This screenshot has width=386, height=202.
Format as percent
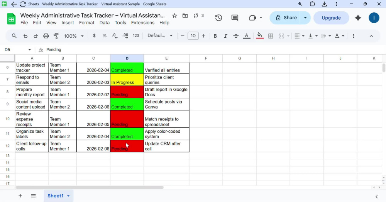pyautogui.click(x=105, y=36)
